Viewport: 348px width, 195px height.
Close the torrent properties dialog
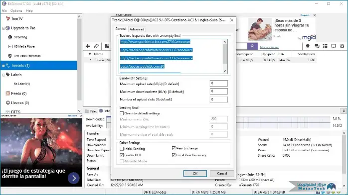(232, 20)
